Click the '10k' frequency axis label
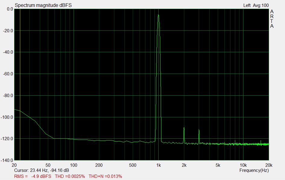 243,165
